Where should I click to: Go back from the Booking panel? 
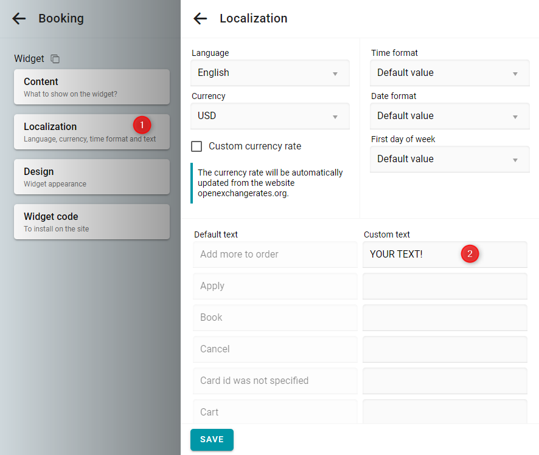[x=19, y=19]
